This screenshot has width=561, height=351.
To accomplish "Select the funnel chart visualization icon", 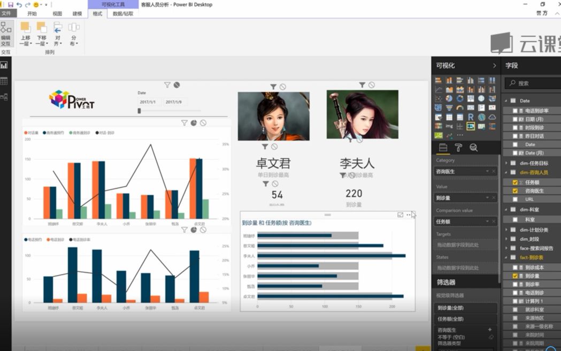I will click(449, 108).
